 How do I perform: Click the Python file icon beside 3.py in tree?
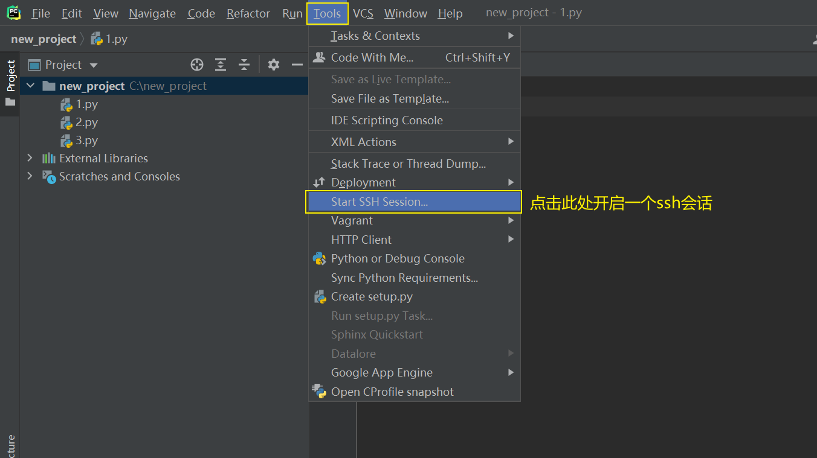[66, 141]
